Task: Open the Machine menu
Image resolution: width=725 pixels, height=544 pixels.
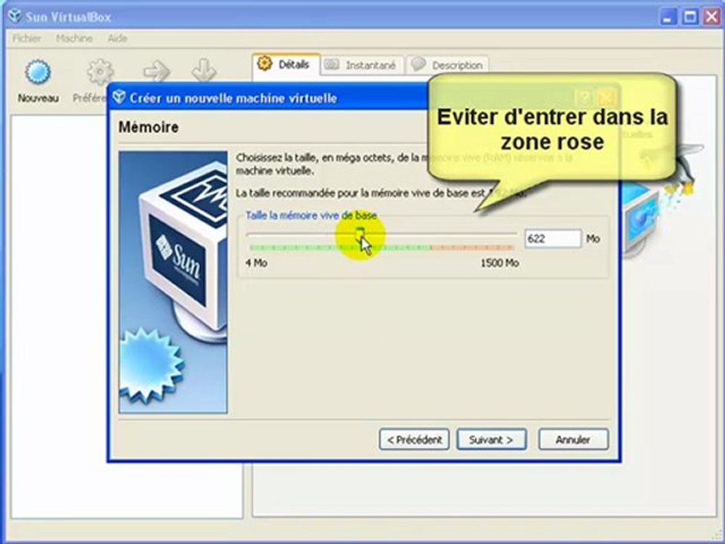Action: pos(75,39)
